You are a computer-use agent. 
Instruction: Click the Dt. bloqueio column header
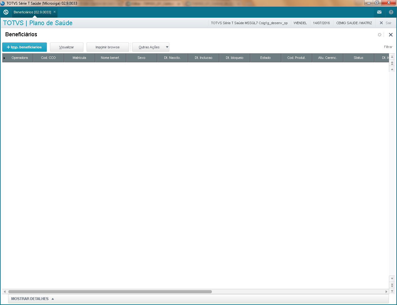(234, 58)
